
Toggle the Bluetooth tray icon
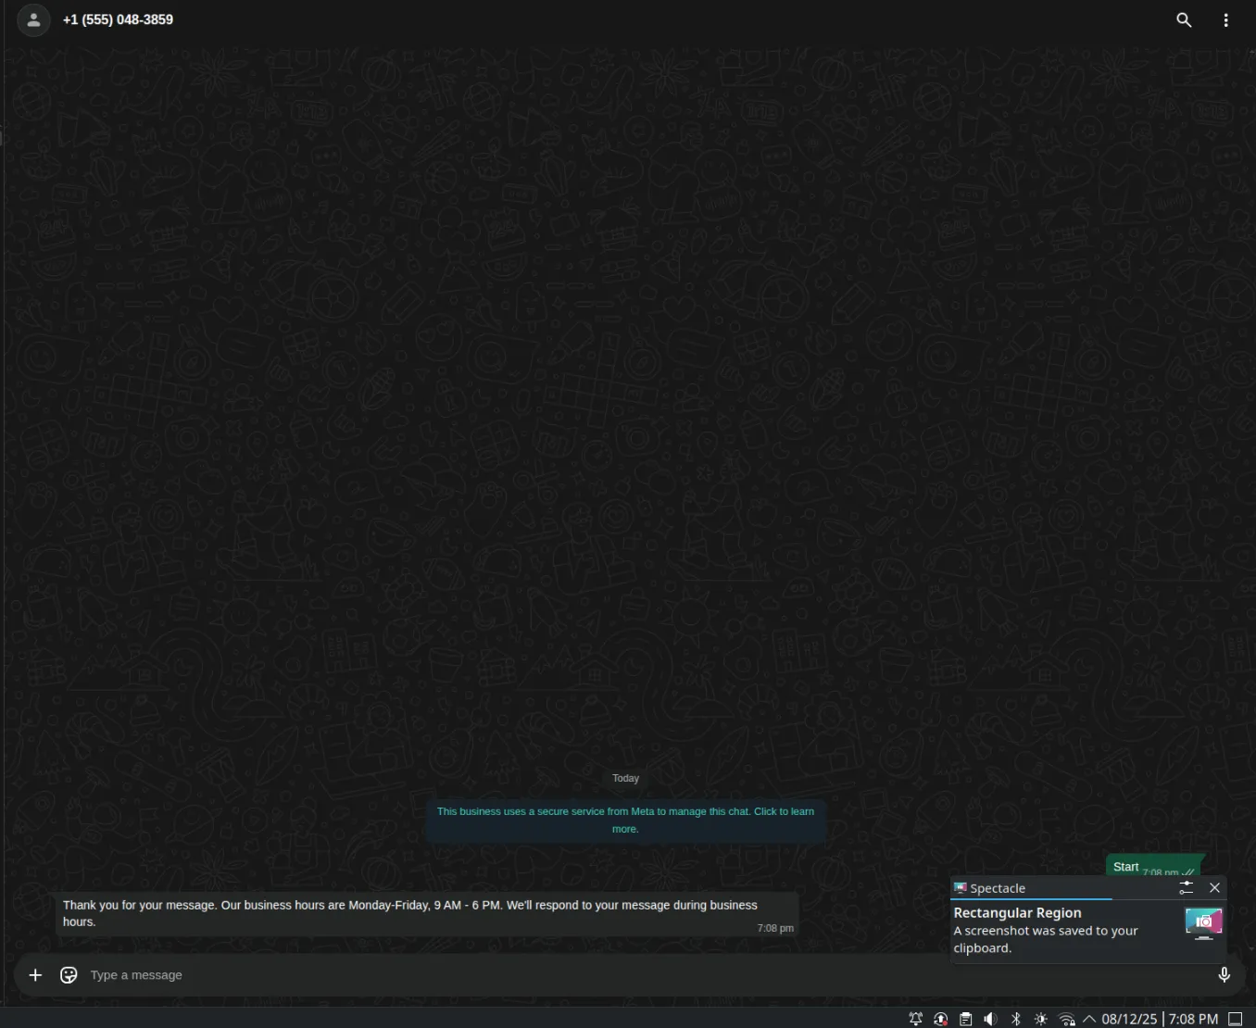coord(1015,1019)
